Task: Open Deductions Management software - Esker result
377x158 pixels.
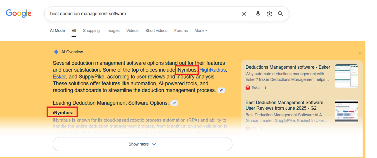Action: click(x=288, y=67)
